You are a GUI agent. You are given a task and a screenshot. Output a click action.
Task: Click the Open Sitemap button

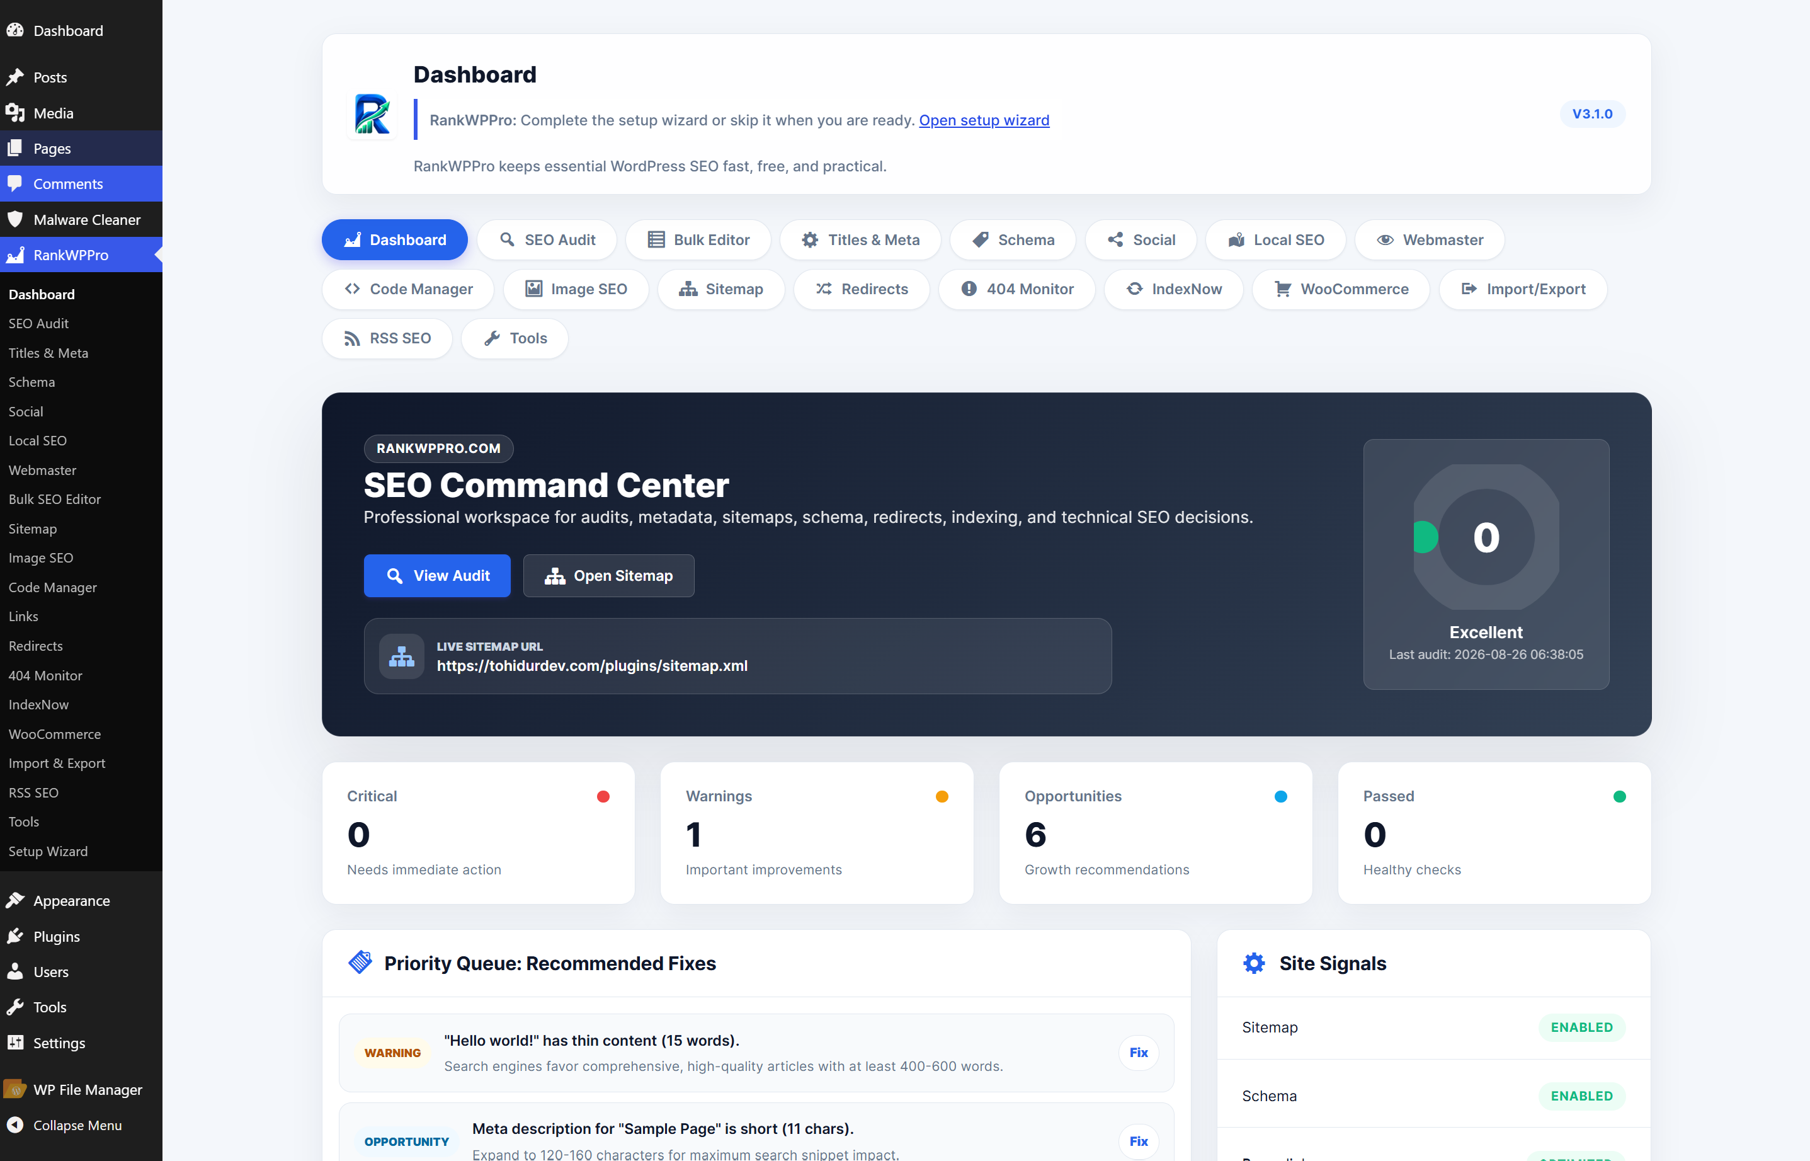609,575
